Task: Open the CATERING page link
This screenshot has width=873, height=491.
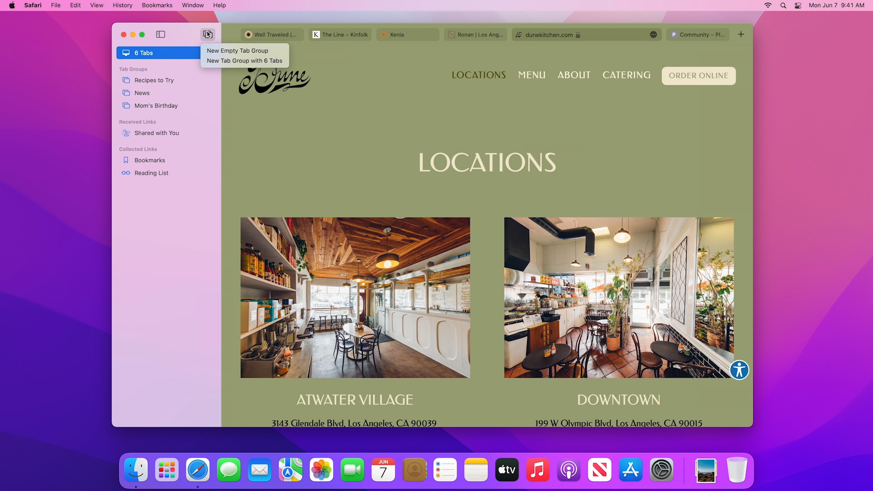Action: pos(627,75)
